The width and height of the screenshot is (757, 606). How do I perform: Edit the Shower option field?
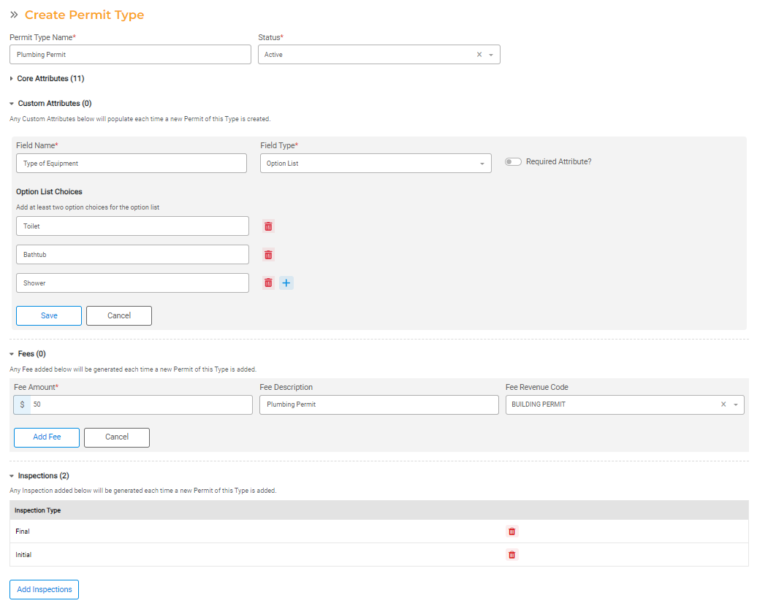click(133, 283)
